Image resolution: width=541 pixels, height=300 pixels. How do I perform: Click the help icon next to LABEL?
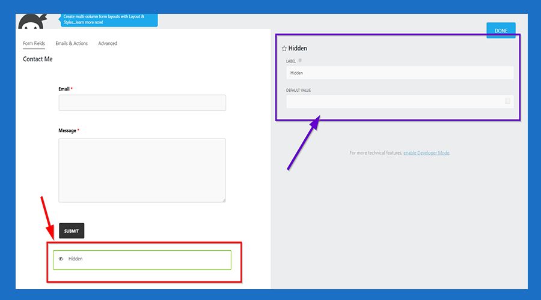[x=301, y=61]
